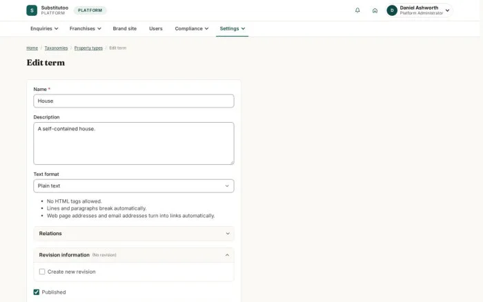Expand the Relations section
The image size is (483, 302).
pyautogui.click(x=134, y=234)
